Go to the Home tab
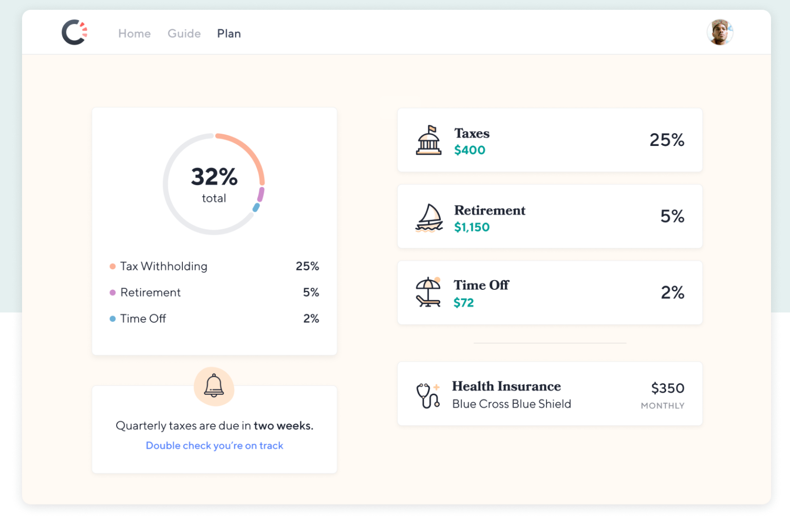 135,33
